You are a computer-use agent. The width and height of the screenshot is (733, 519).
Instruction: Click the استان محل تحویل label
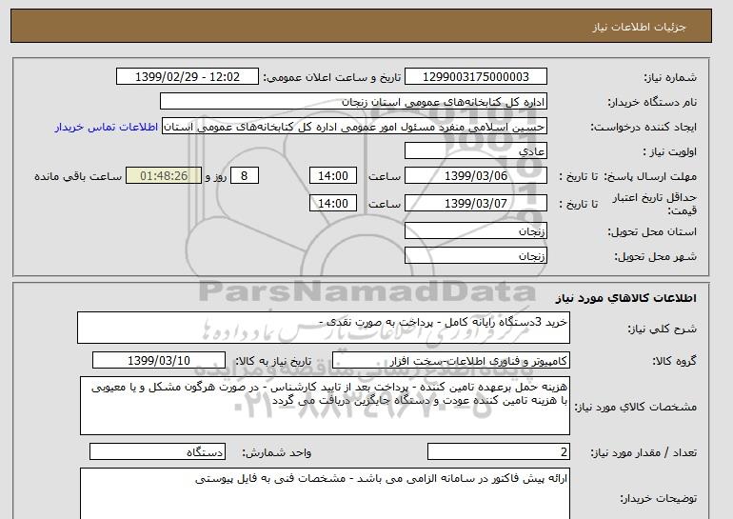pos(652,232)
